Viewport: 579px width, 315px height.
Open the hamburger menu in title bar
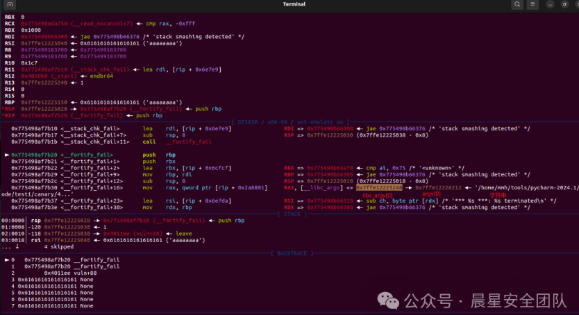[531, 5]
